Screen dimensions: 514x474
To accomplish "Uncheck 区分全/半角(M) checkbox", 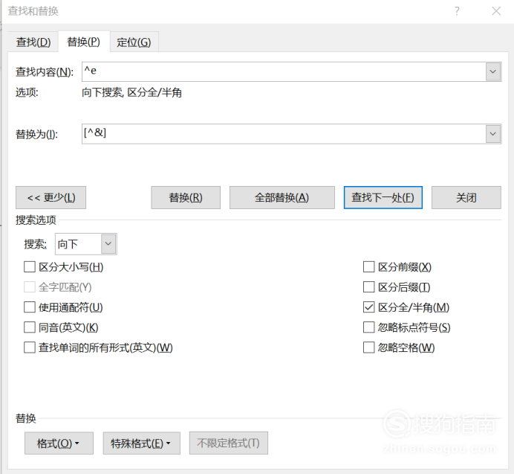I will click(x=368, y=307).
